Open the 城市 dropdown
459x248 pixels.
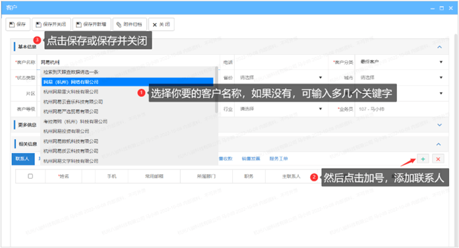(402, 78)
